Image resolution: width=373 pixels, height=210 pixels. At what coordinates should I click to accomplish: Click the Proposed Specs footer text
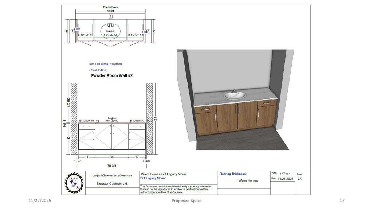click(x=186, y=201)
